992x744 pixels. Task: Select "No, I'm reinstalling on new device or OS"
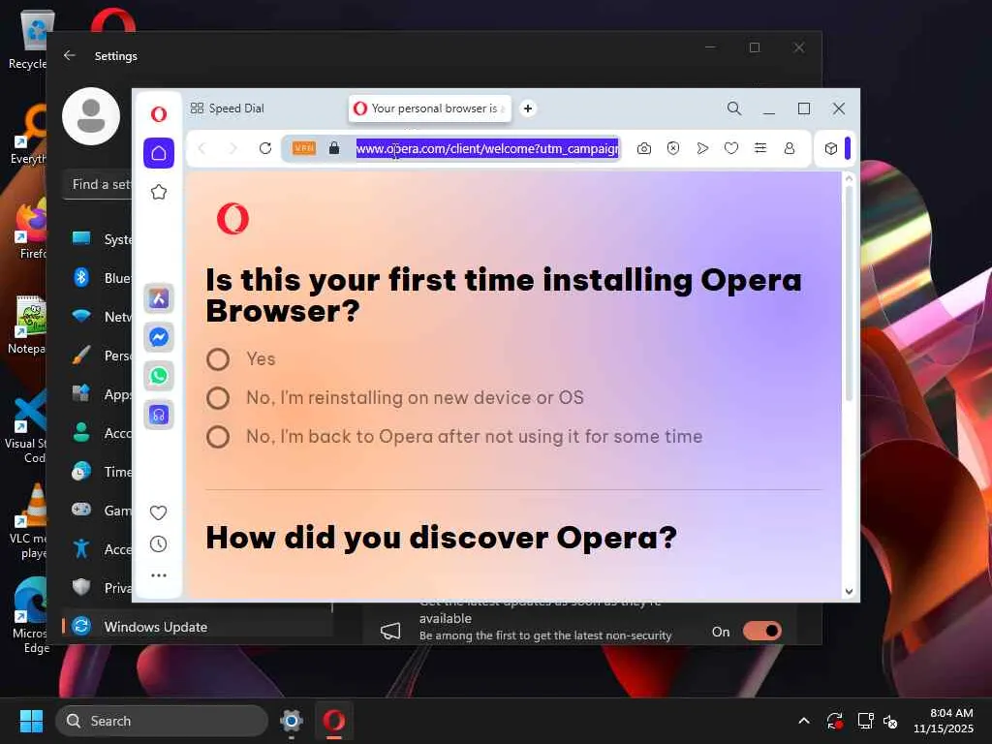(x=218, y=398)
